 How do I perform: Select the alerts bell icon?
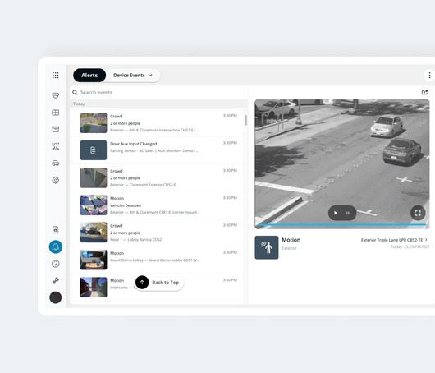[56, 247]
